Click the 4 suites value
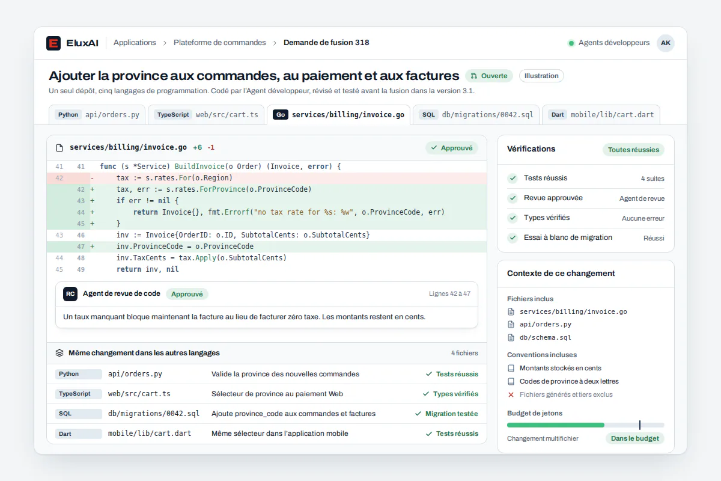The image size is (721, 481). (653, 179)
